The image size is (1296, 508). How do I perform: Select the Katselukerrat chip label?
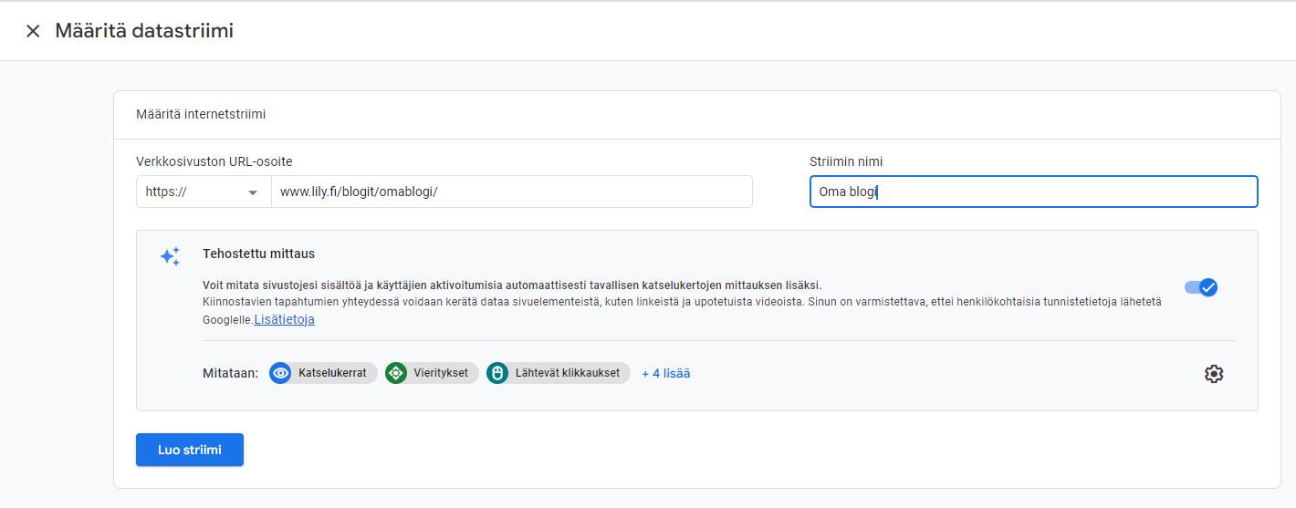(x=332, y=373)
